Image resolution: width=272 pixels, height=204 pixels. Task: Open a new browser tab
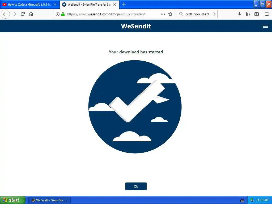click(124, 4)
